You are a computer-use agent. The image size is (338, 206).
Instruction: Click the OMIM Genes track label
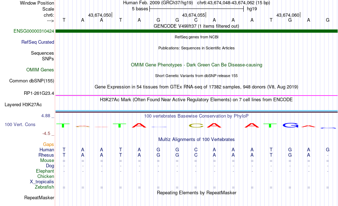[40, 70]
